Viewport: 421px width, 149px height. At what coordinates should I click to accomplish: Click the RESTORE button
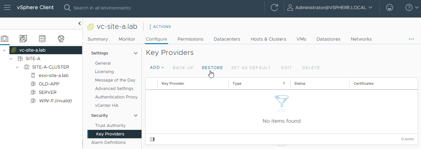coord(212,68)
